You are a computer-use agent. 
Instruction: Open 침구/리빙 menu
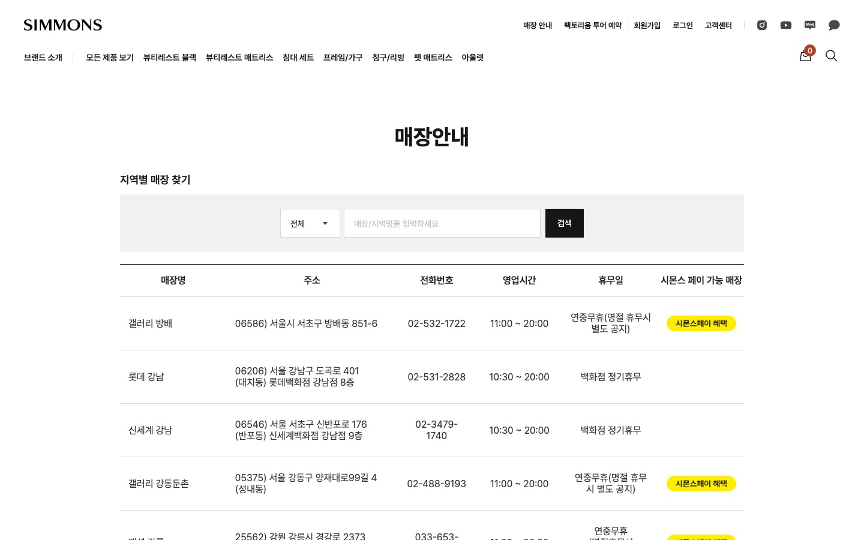[388, 58]
